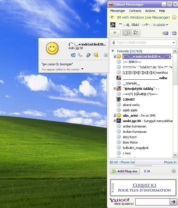Click the offline icon beside abarai zacky
The image size is (178, 208).
tap(119, 105)
